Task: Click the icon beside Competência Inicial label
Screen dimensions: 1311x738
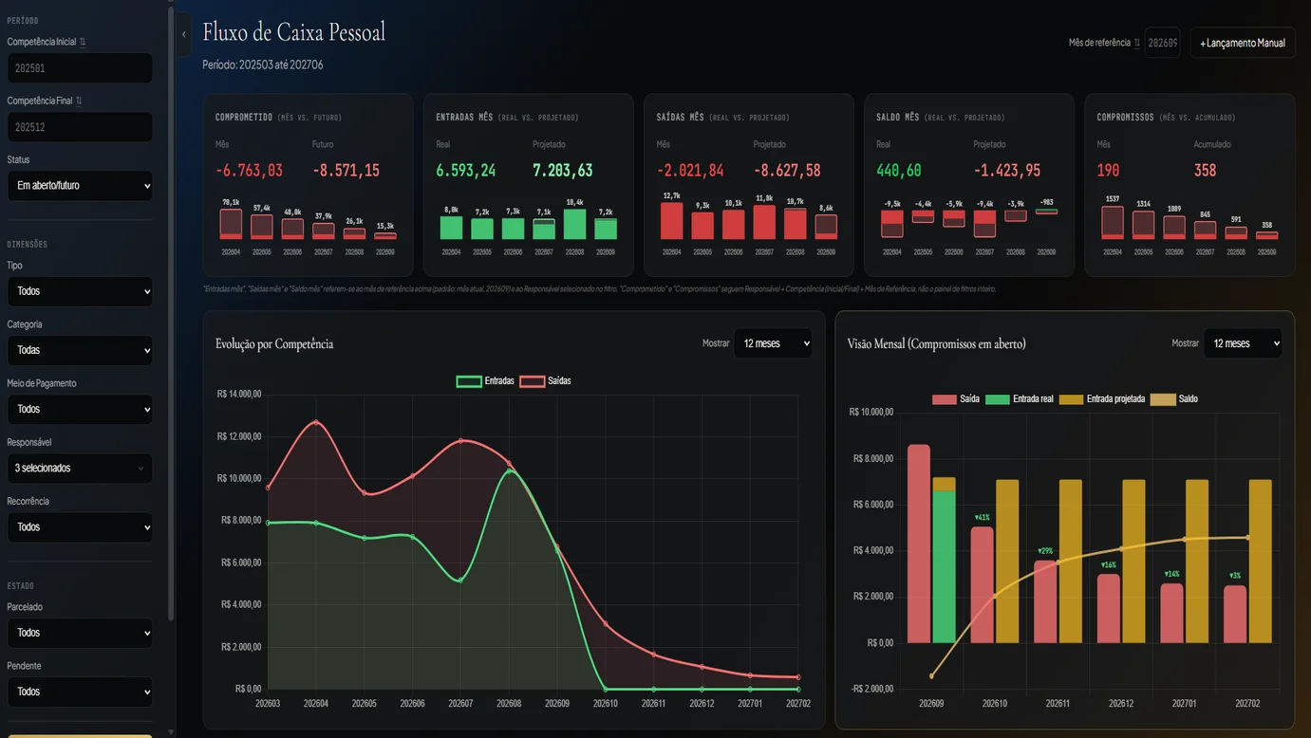Action: click(x=83, y=42)
